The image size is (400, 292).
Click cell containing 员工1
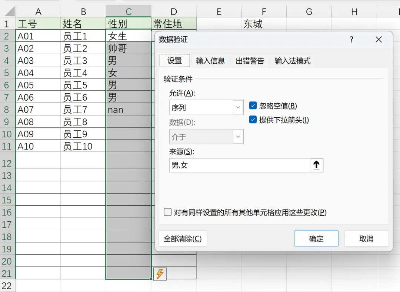click(x=83, y=36)
